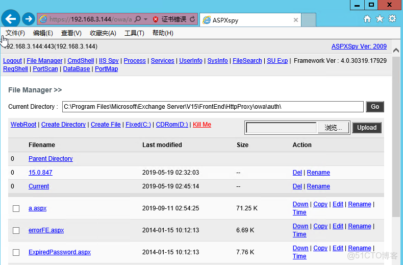Click the red certificate error icon
Viewport: 403px width, 265px height.
pyautogui.click(x=156, y=19)
